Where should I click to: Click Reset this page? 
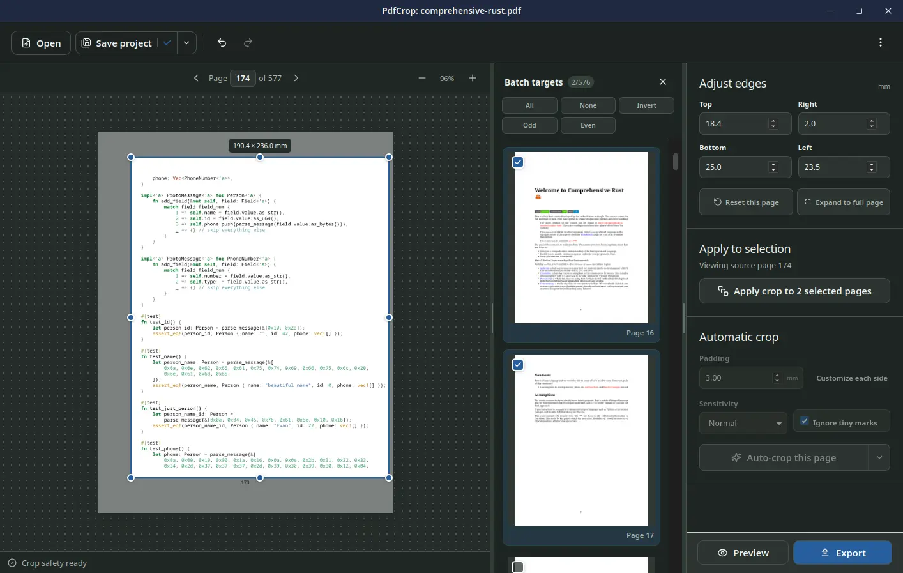(x=746, y=202)
